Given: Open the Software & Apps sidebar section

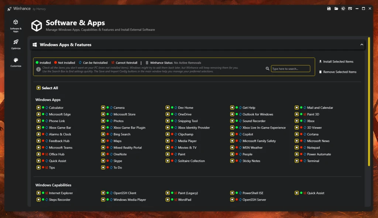Looking at the screenshot, I should (x=16, y=26).
